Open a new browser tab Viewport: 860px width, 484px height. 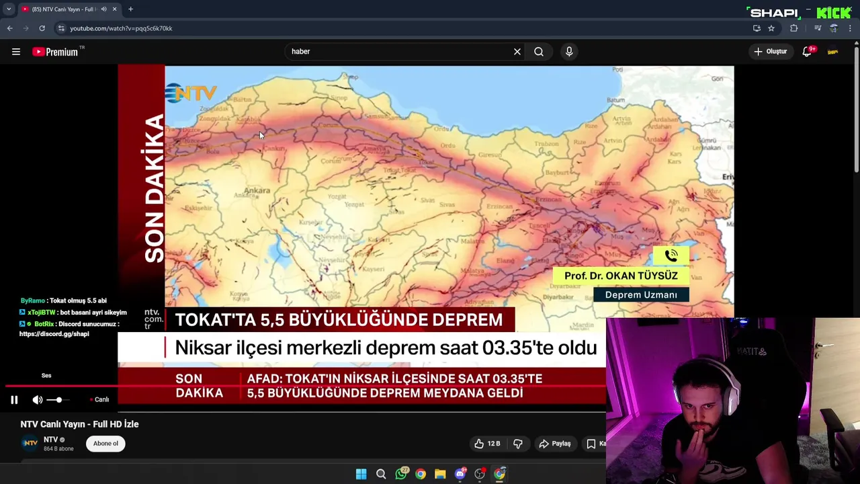[x=130, y=9]
